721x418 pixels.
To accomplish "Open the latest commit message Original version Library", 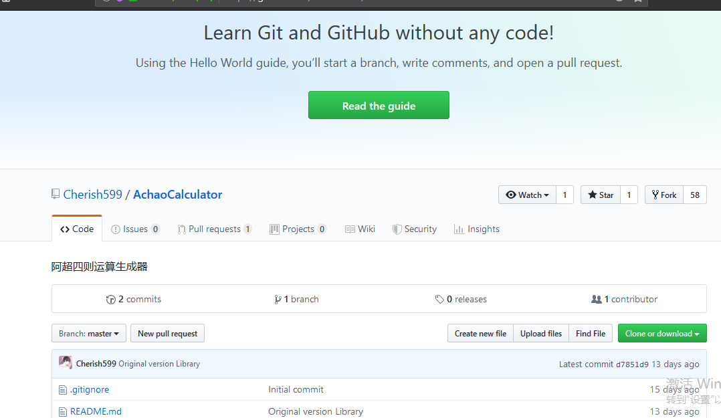I will 159,364.
